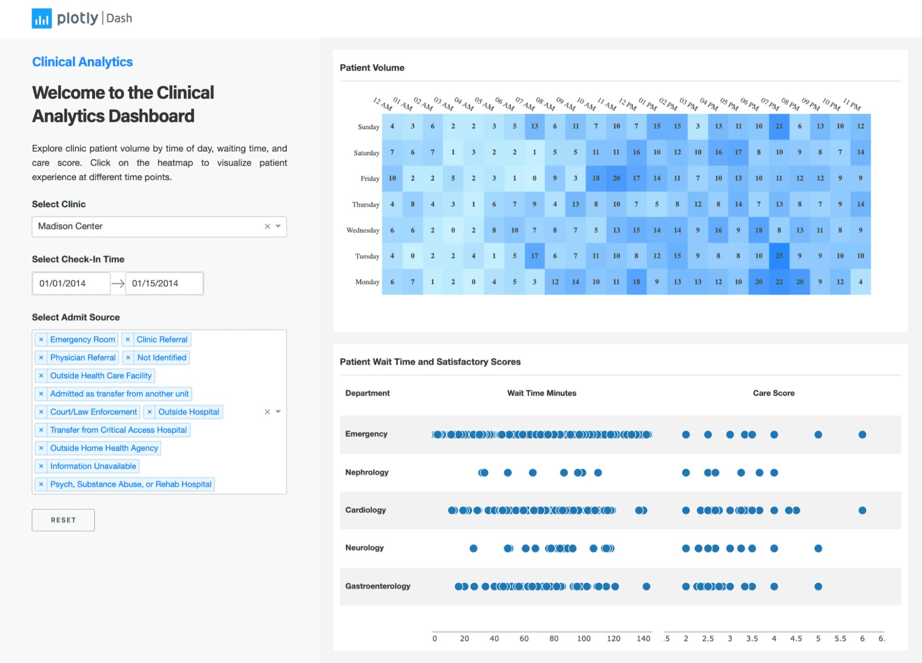This screenshot has height=663, width=922.
Task: Click Emergency care score dot at 6
Action: 862,435
